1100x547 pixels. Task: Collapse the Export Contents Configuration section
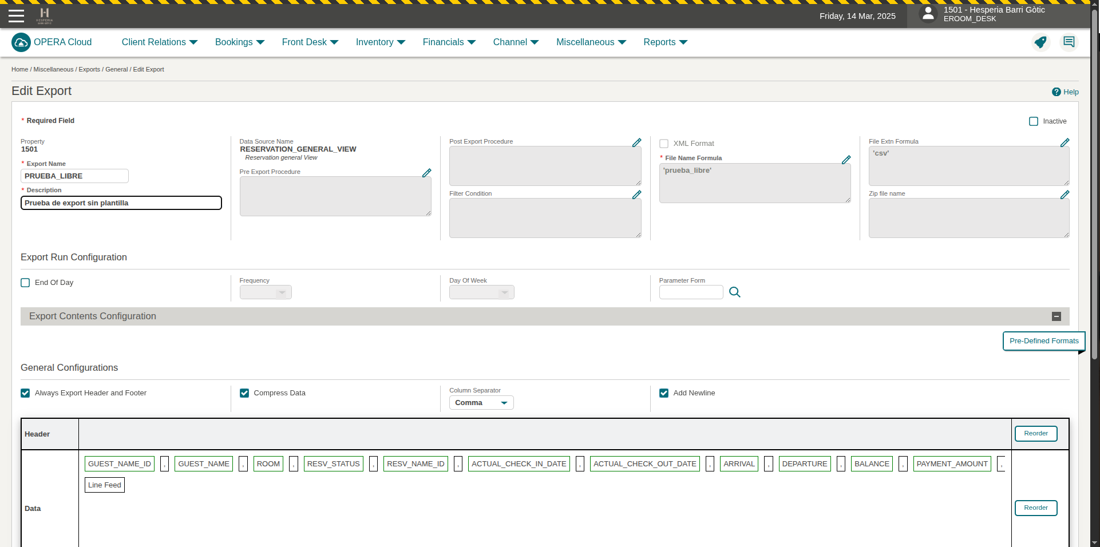1057,316
